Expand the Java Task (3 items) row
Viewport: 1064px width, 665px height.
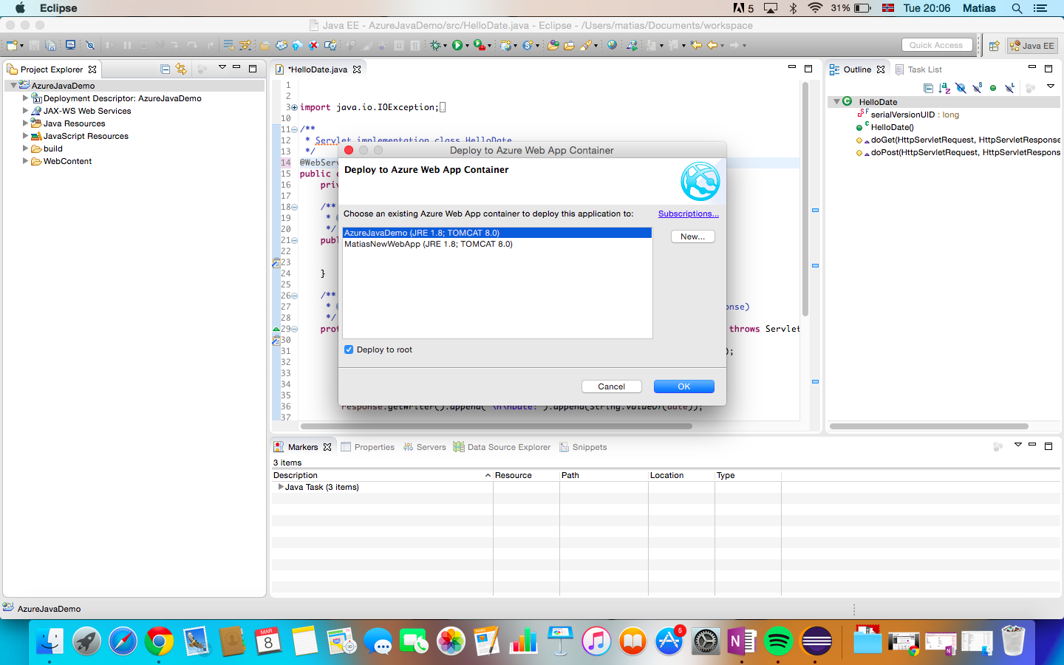tap(281, 487)
